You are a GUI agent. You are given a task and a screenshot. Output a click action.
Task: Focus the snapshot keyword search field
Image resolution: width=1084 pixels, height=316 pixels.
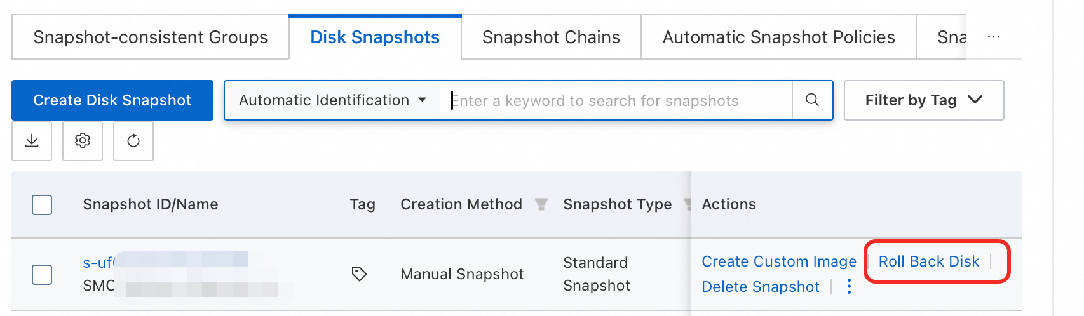[616, 100]
